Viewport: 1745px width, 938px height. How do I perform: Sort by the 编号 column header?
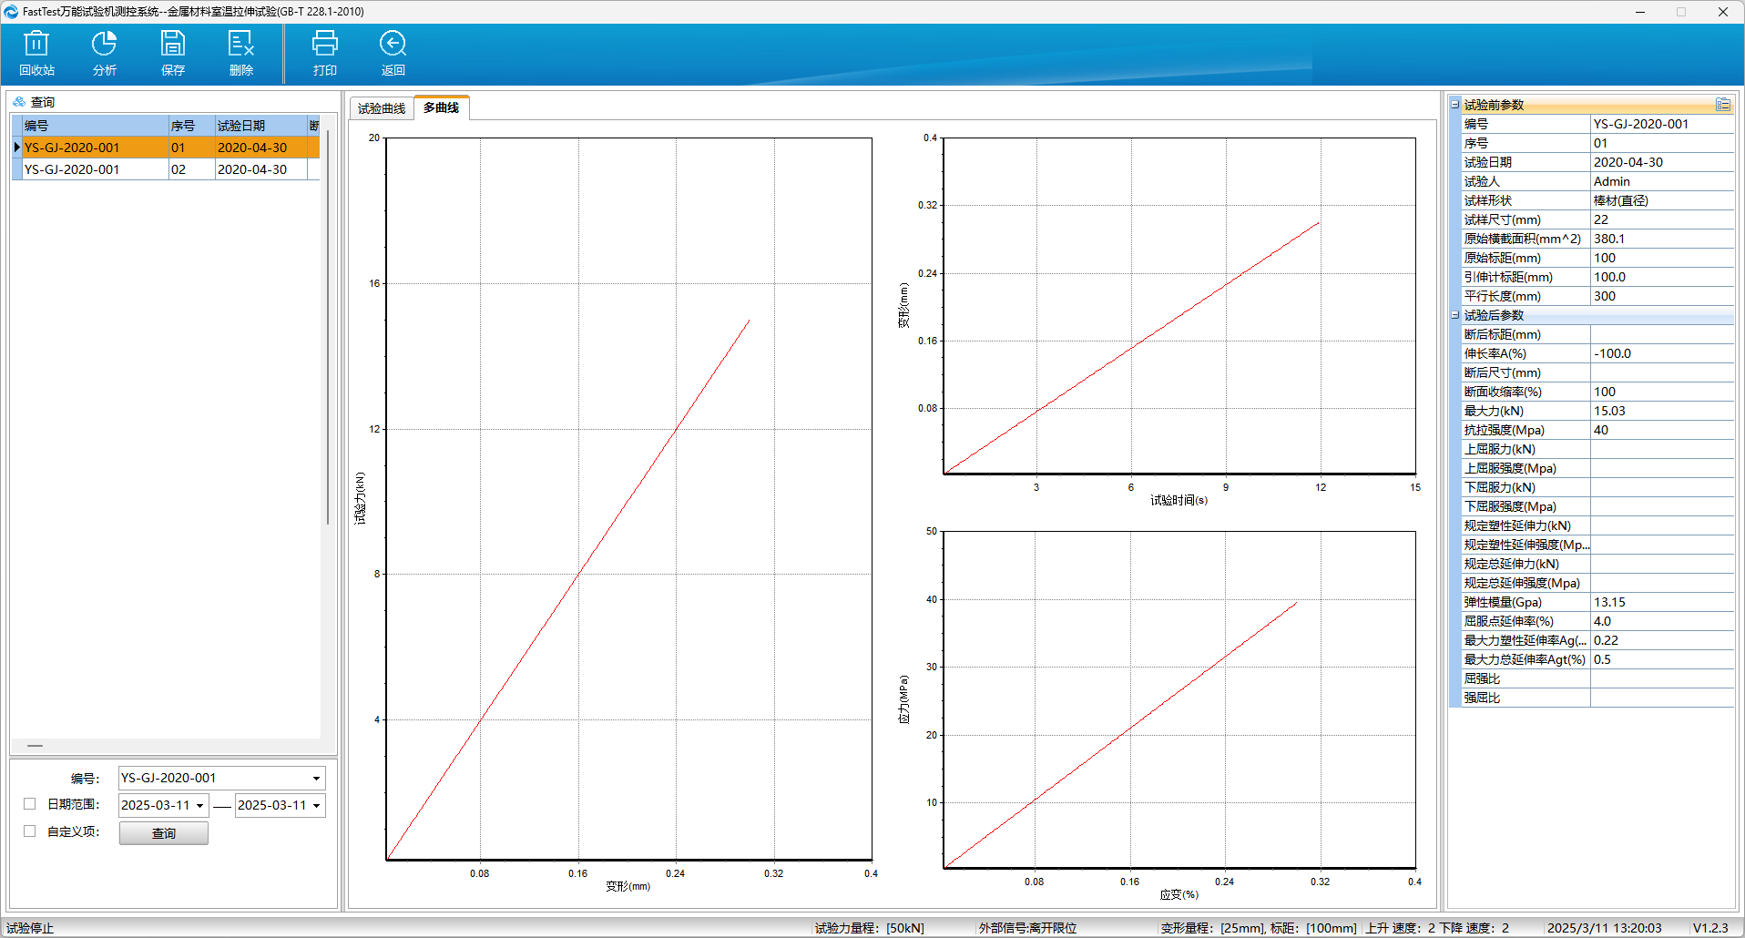[96, 126]
